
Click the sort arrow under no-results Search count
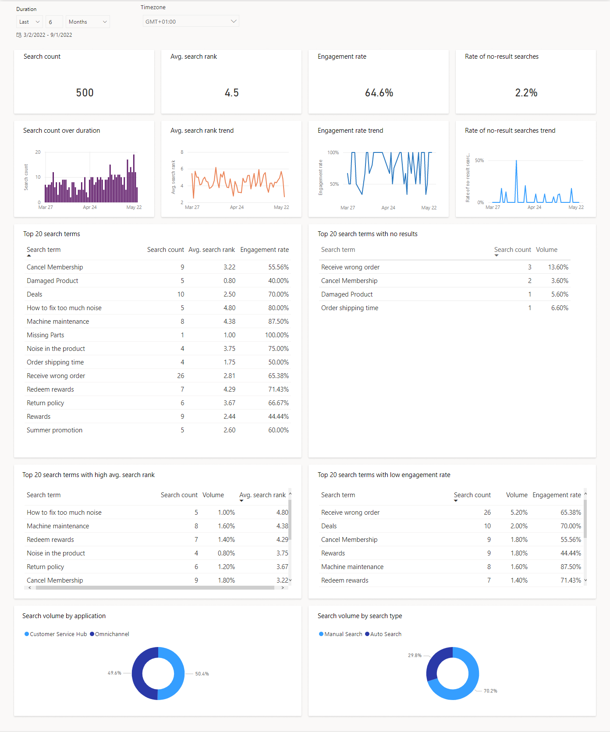[497, 255]
